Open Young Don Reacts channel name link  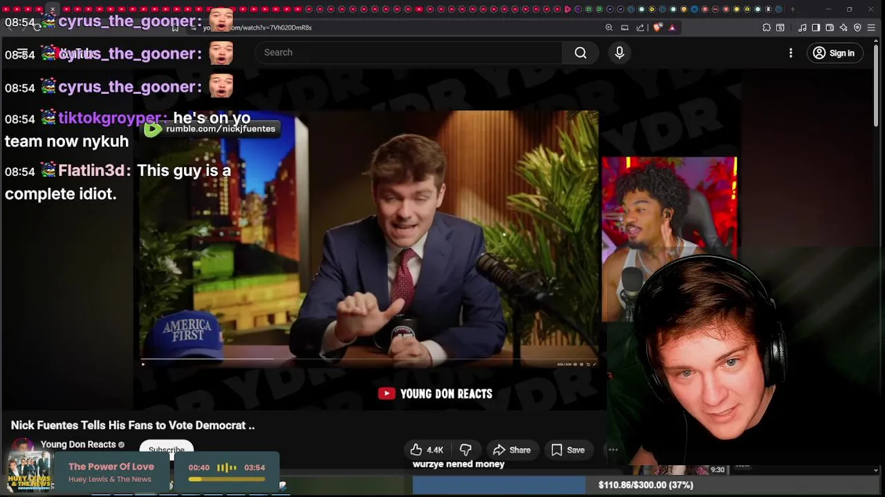pyautogui.click(x=78, y=445)
